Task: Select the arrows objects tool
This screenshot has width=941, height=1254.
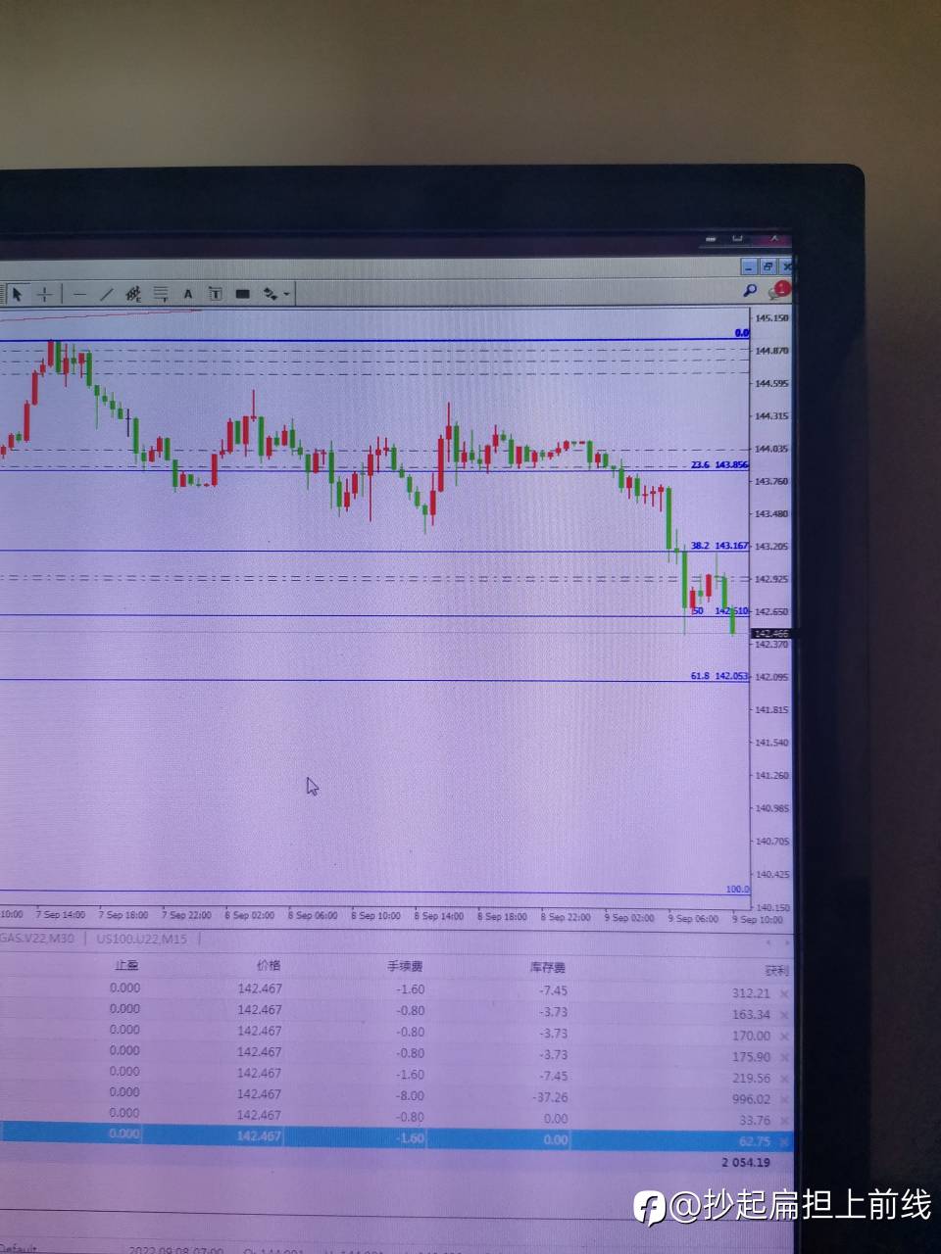Action: [270, 294]
